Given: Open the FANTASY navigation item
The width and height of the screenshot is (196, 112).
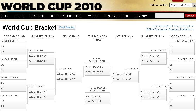Looking at the screenshot, I should coord(141,16).
